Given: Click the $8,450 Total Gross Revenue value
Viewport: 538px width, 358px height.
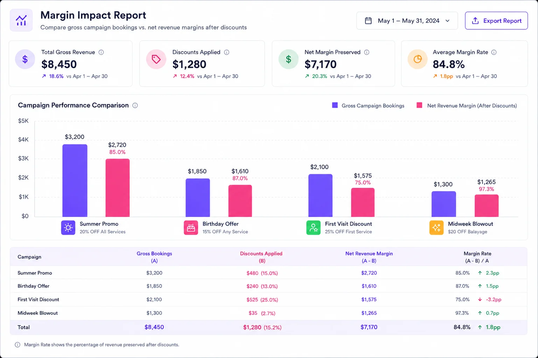Looking at the screenshot, I should (x=59, y=64).
